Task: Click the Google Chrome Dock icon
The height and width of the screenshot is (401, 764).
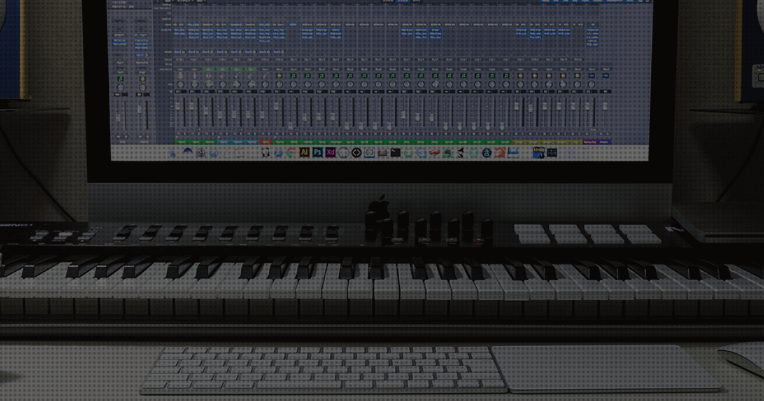Action: click(290, 153)
